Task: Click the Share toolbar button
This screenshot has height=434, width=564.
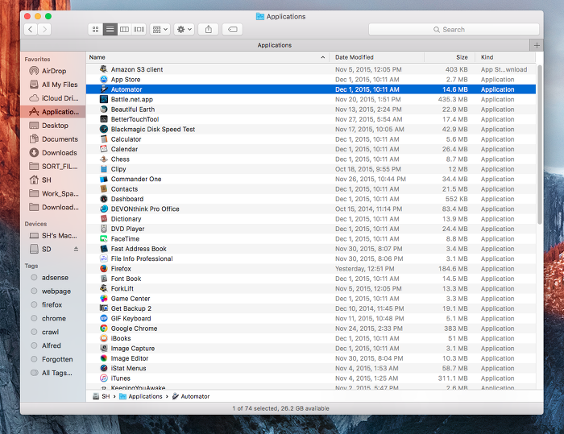Action: (209, 30)
